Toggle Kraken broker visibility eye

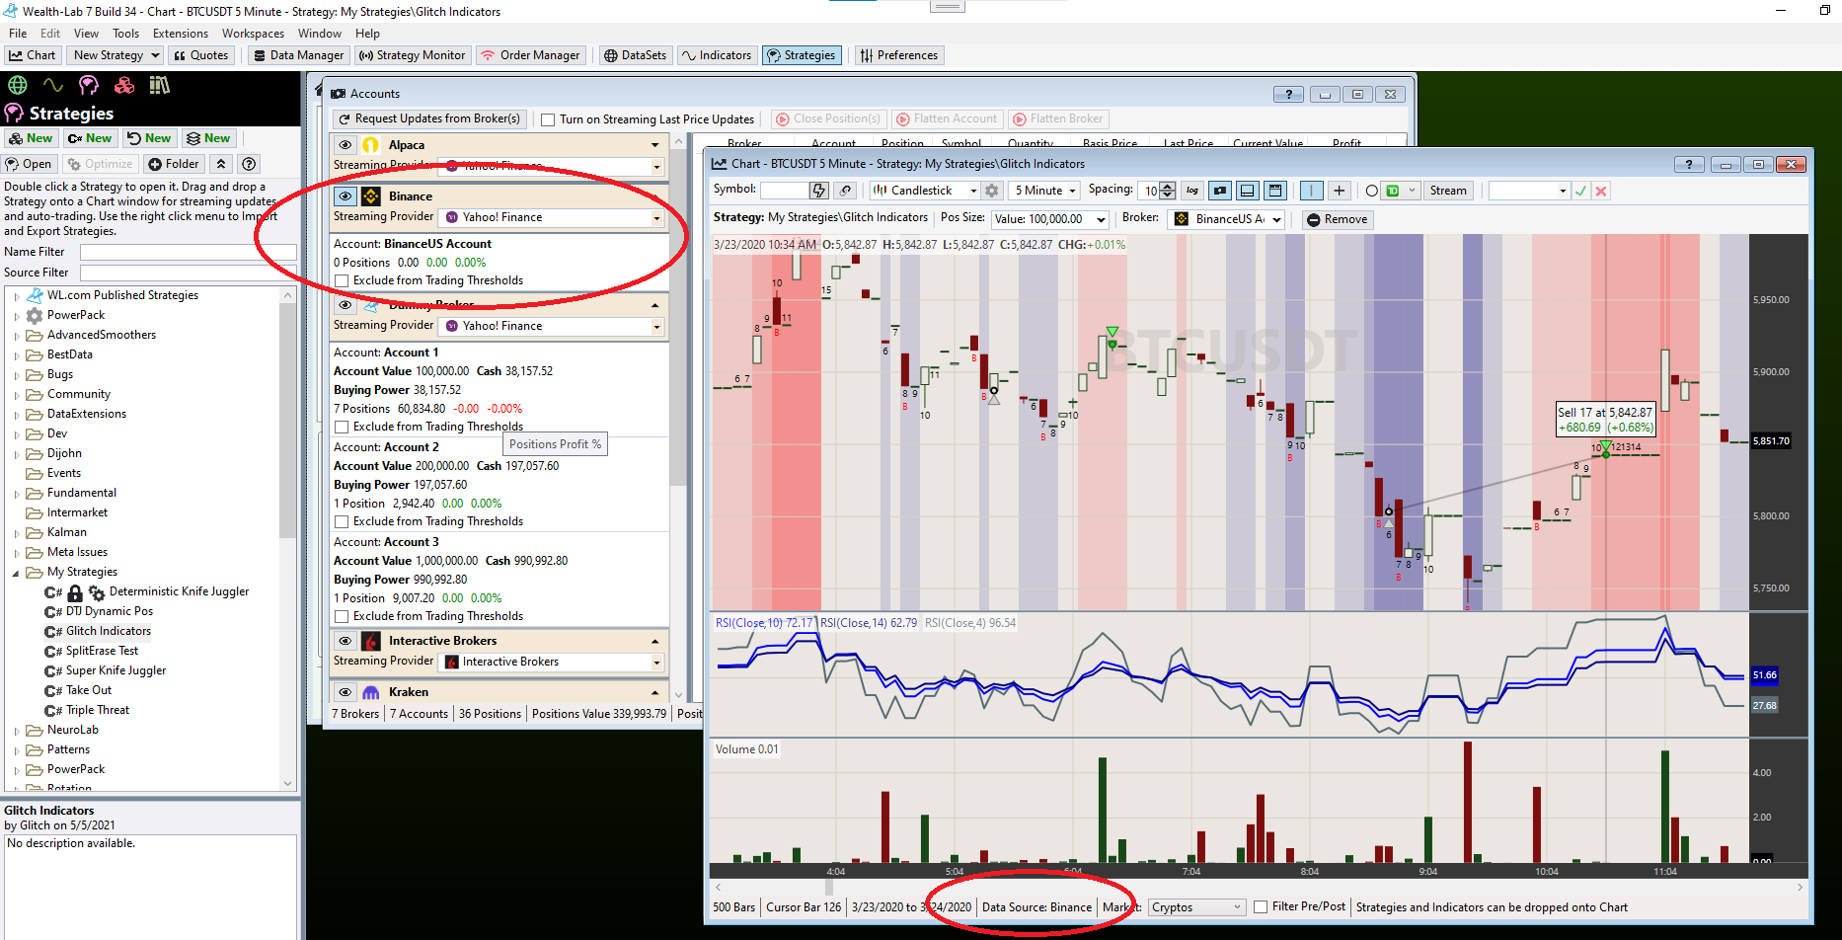coord(345,692)
